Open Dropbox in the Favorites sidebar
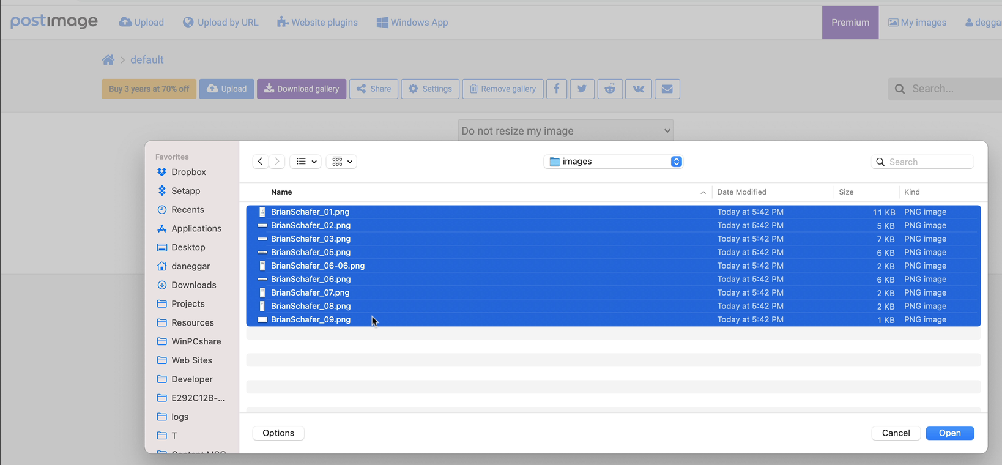Screen dimensions: 1002x465 (x=188, y=173)
